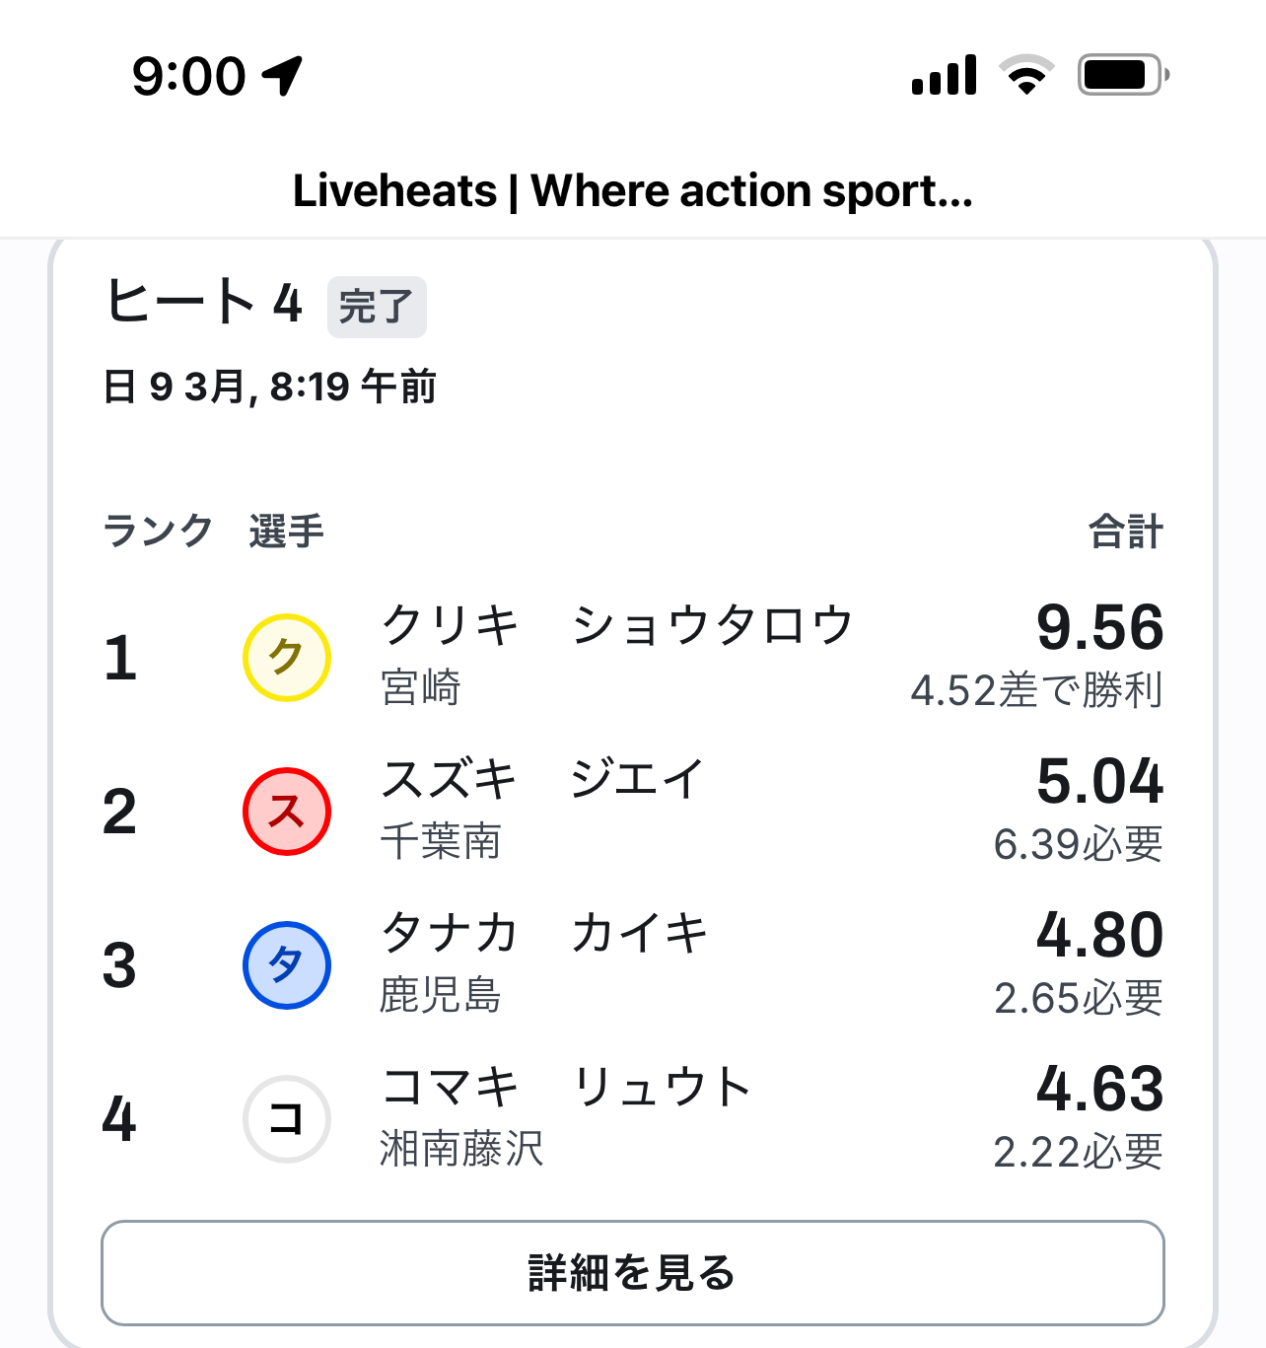Tap the 9.56 total score
The image size is (1266, 1348).
tap(1099, 627)
